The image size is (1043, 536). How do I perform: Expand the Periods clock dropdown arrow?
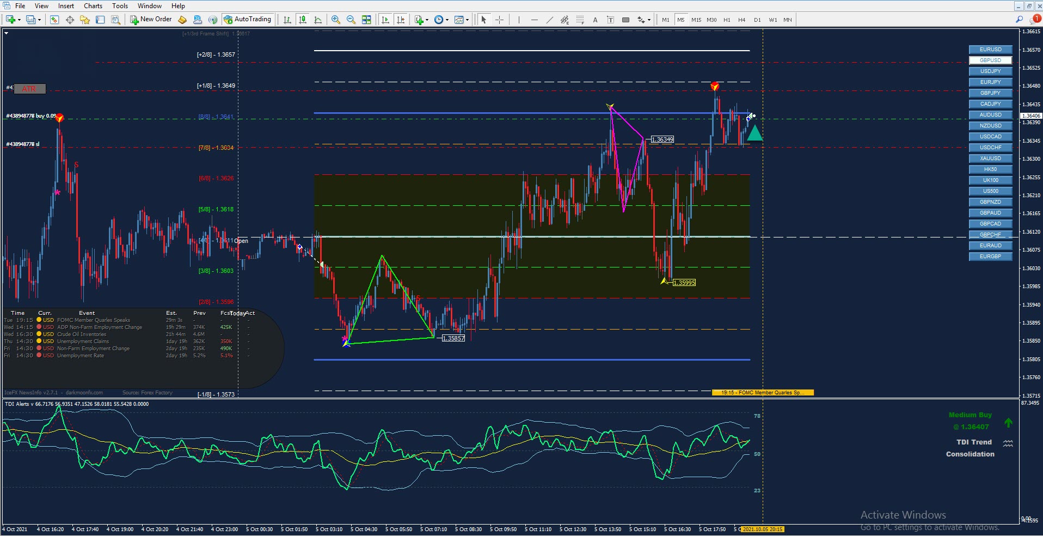point(447,20)
